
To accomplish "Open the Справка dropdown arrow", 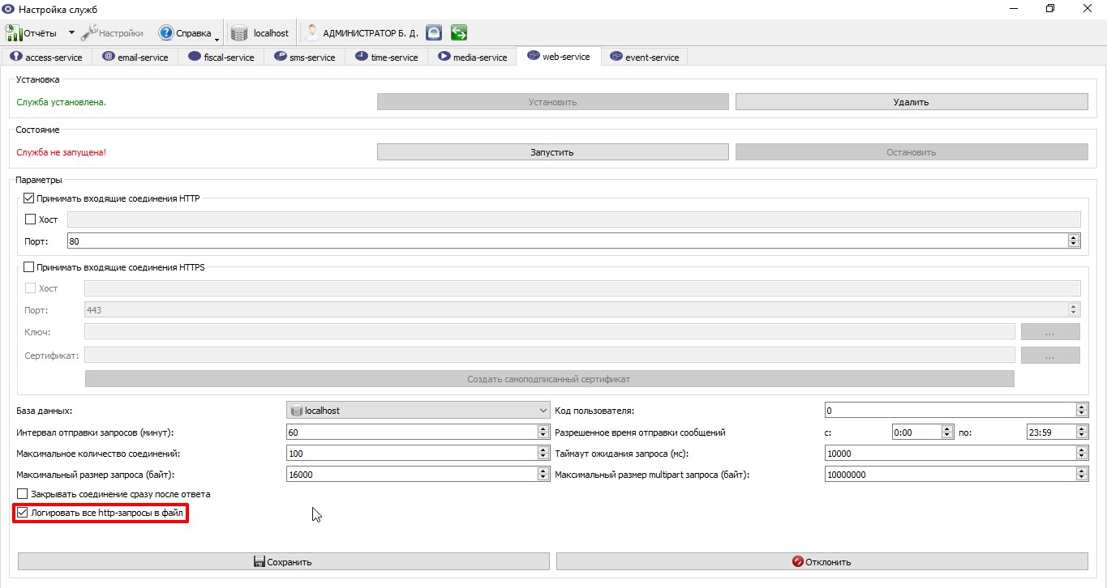I will (x=217, y=36).
